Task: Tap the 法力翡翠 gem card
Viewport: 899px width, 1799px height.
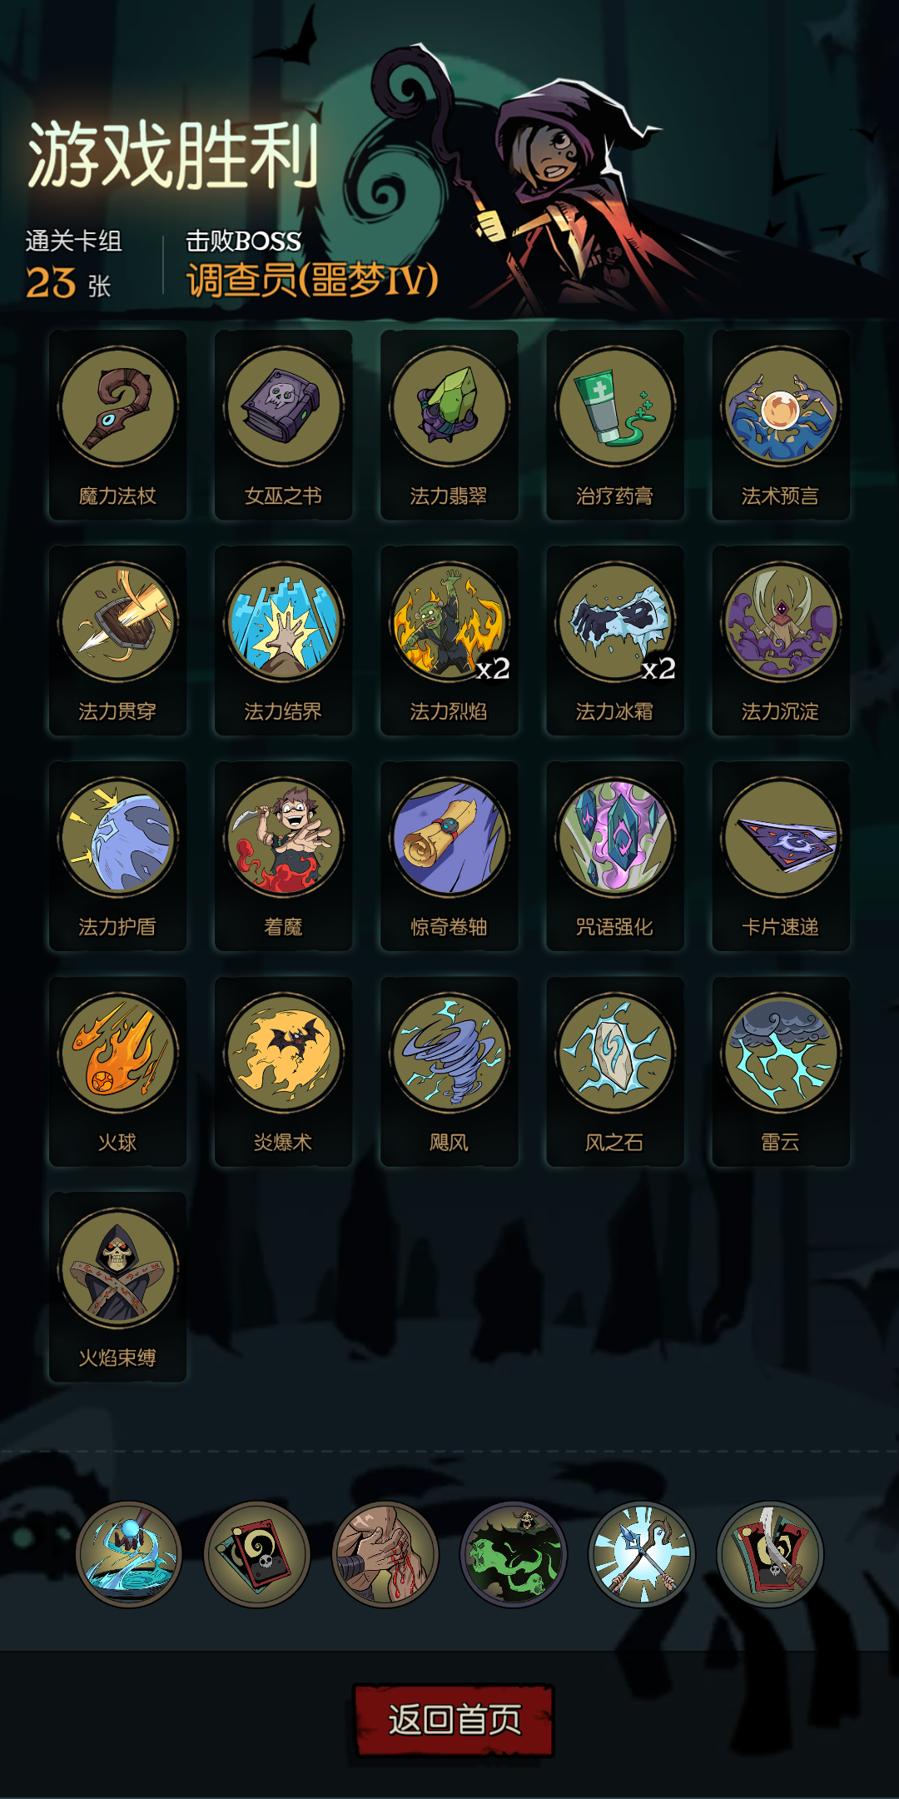Action: (x=449, y=425)
